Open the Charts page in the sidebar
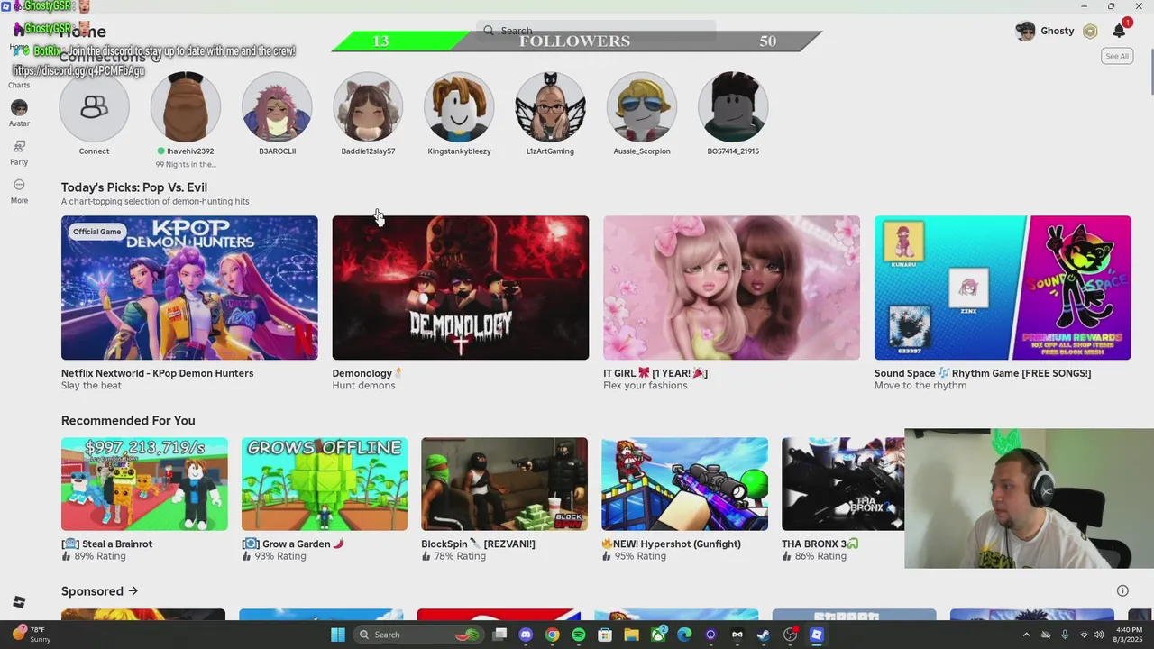The image size is (1154, 649). tap(19, 85)
